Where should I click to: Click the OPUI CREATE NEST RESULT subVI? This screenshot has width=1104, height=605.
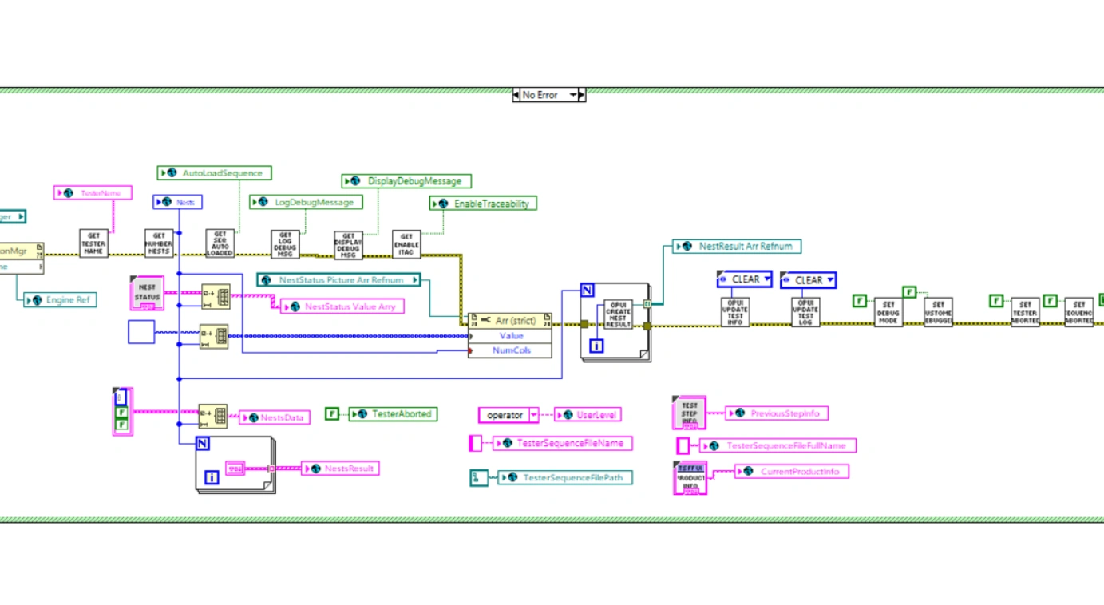(x=619, y=314)
